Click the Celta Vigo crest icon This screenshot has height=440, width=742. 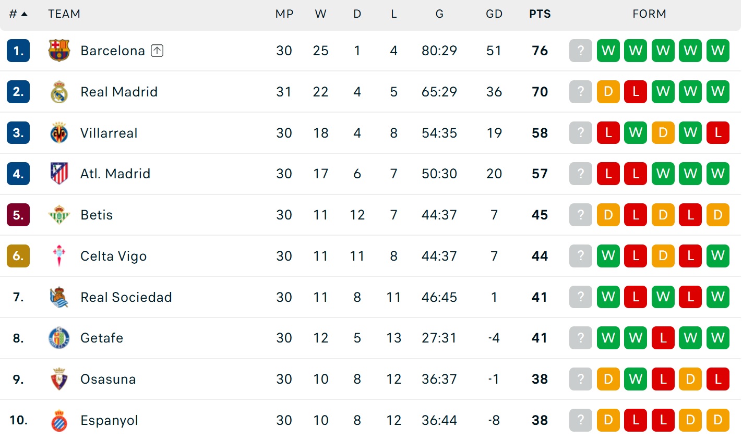(x=59, y=256)
